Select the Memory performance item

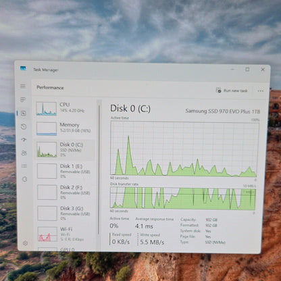65,128
